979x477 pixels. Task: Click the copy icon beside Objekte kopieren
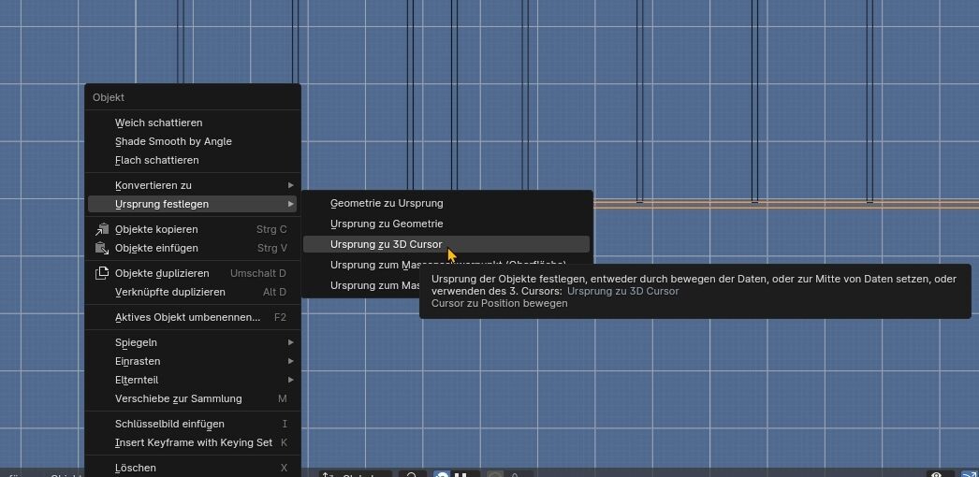point(102,229)
